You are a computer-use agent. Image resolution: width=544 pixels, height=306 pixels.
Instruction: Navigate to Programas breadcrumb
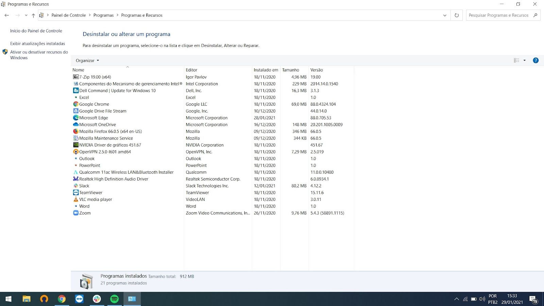pyautogui.click(x=103, y=15)
